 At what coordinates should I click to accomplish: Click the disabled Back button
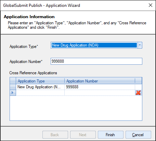point(55,135)
